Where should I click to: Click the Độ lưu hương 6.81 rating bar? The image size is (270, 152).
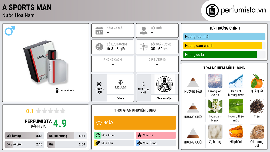point(67,136)
